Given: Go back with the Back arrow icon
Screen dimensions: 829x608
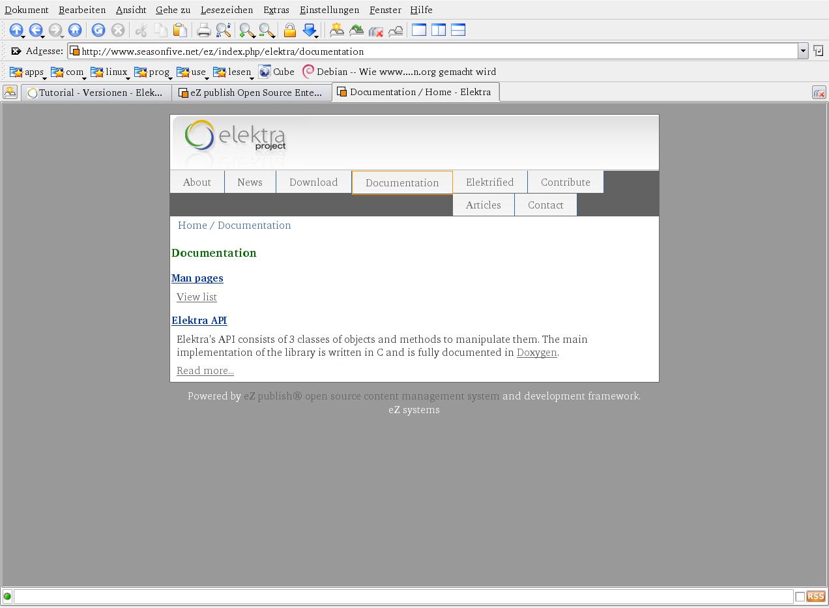Looking at the screenshot, I should 36,30.
